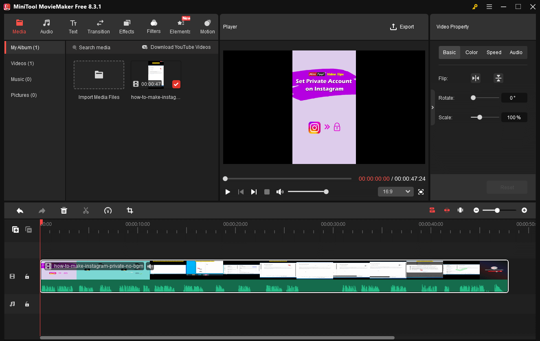Switch to the Color tab in Video Property

click(471, 52)
